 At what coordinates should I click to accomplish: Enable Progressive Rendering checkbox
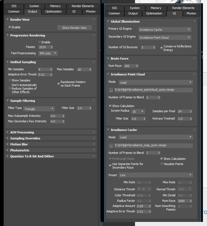point(40,42)
